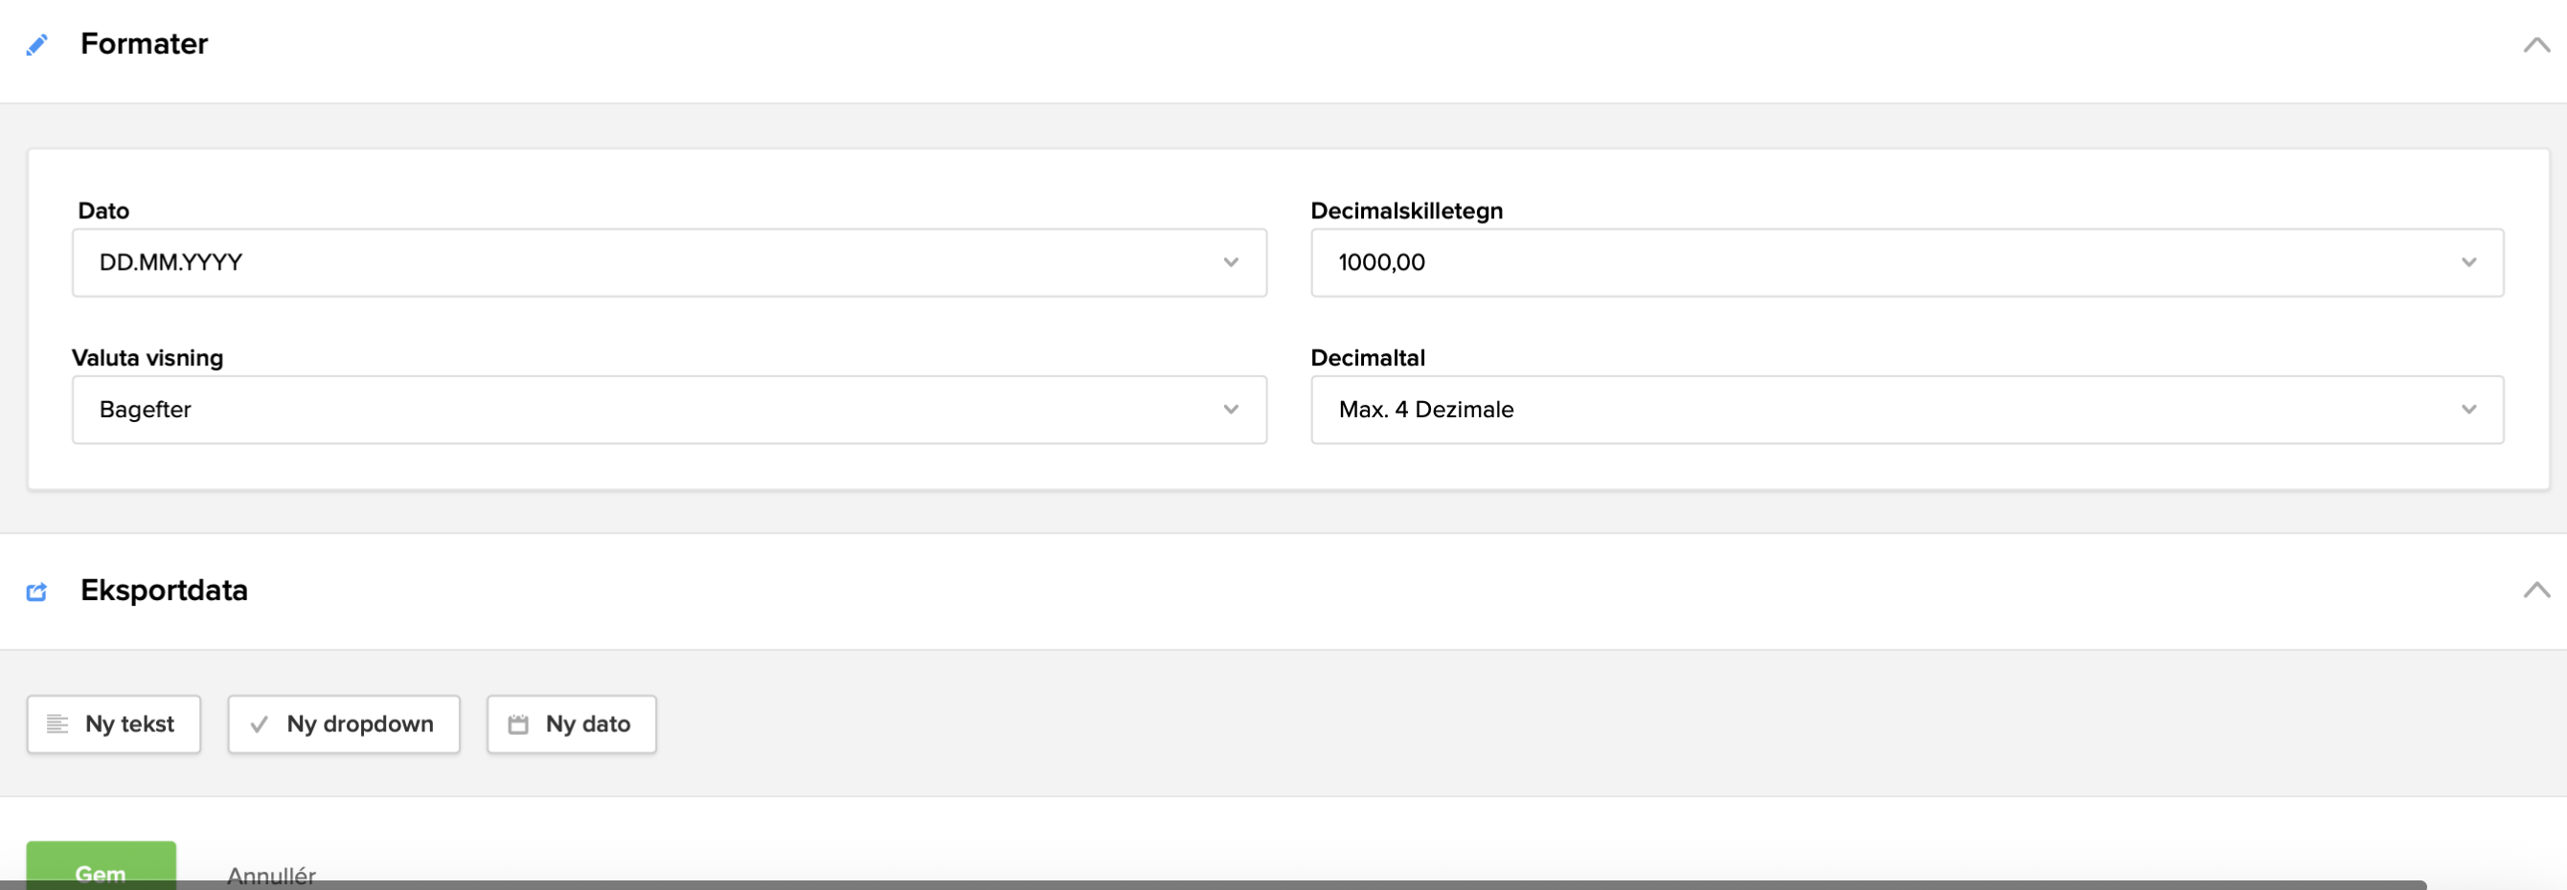Add a new dropdown field with Ny dropdown
Screen dimensions: 2567x890
pos(344,723)
